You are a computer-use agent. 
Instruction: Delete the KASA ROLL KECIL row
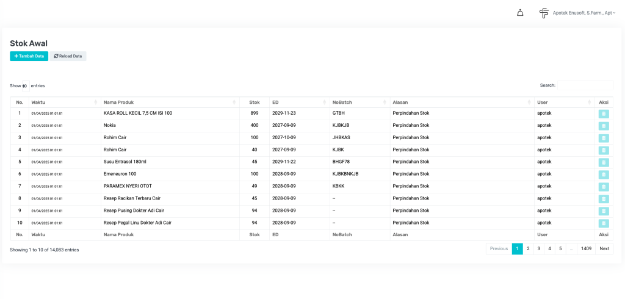tap(603, 113)
